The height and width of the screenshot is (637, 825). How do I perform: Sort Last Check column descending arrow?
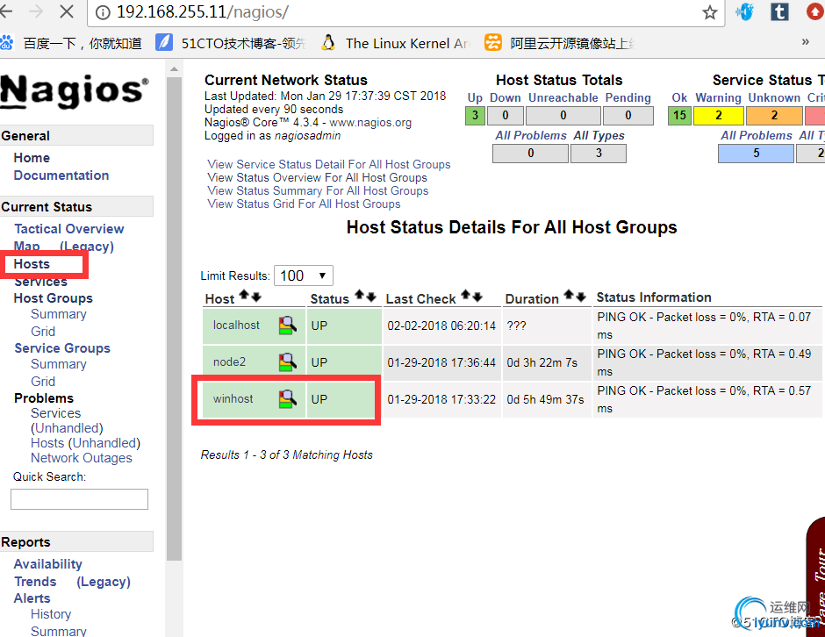pos(477,297)
